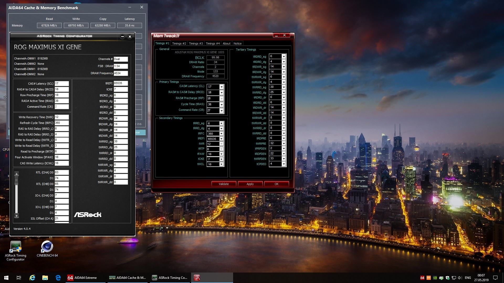
Task: Click the AIDA64 Memory Read result field
Action: click(49, 25)
